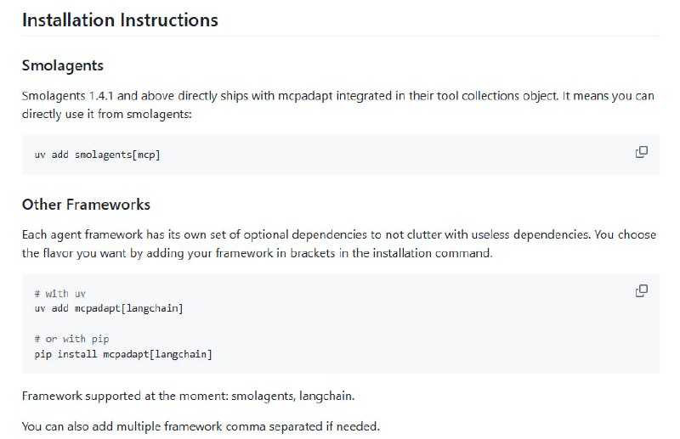Image resolution: width=680 pixels, height=439 pixels.
Task: Click the '# with uv' comment
Action: click(x=60, y=294)
